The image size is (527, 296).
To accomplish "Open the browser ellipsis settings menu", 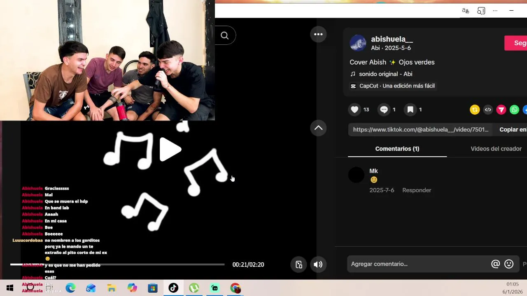I will 495,11.
